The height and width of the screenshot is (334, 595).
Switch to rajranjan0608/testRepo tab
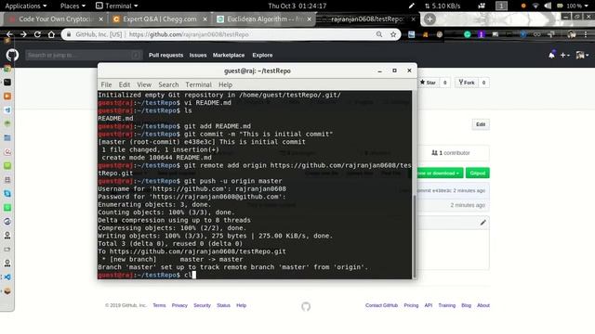pos(366,19)
